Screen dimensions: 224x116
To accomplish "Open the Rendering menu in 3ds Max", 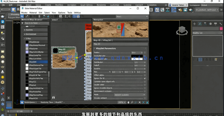I will coord(101,5).
